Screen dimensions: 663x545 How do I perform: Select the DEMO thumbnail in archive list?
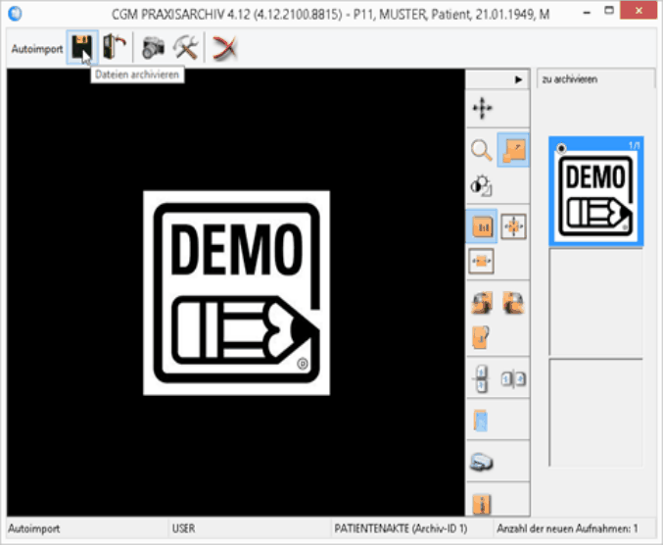point(596,191)
